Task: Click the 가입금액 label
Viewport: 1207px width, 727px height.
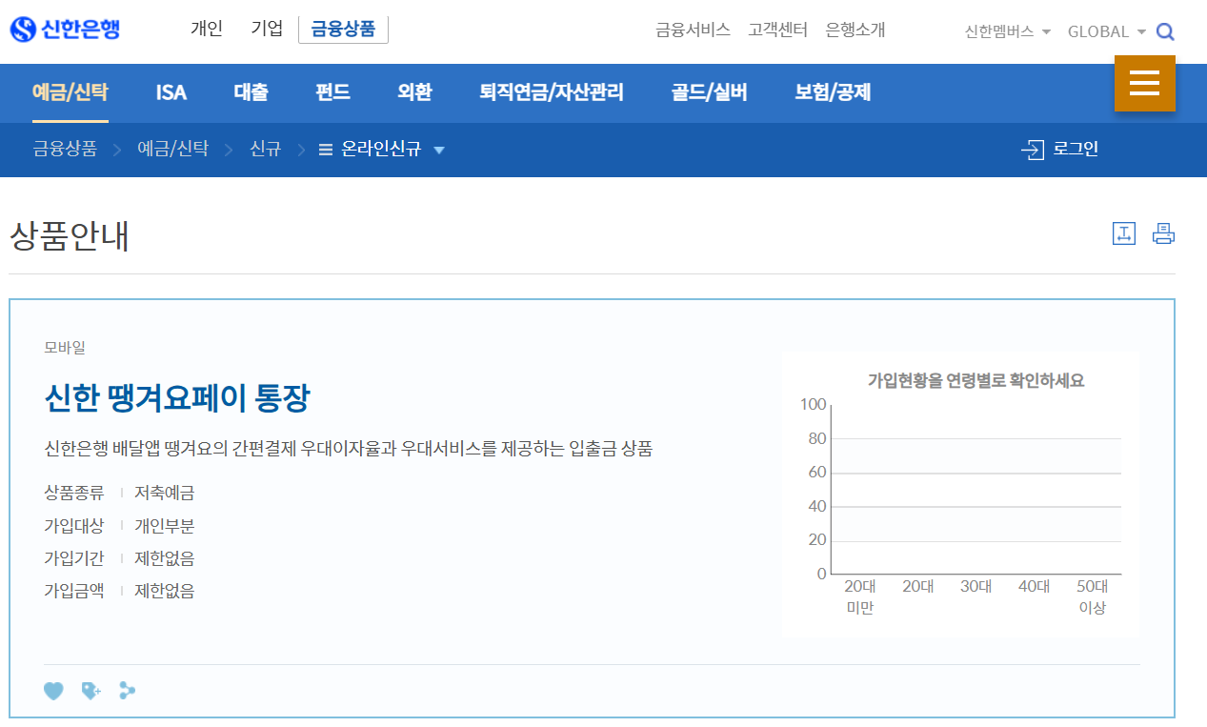Action: [x=74, y=591]
